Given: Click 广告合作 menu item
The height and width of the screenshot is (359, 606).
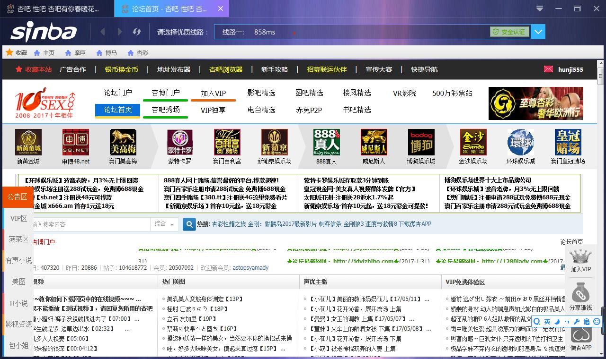Looking at the screenshot, I should point(73,69).
